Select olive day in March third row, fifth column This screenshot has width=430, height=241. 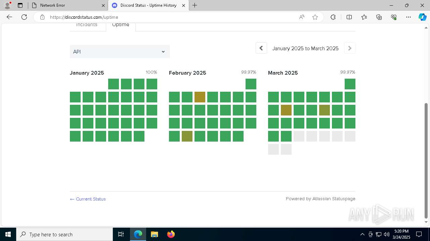pyautogui.click(x=325, y=110)
